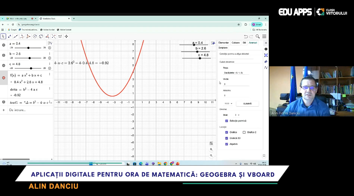Switch to the Avansat tab
The width and height of the screenshot is (354, 196).
click(253, 43)
